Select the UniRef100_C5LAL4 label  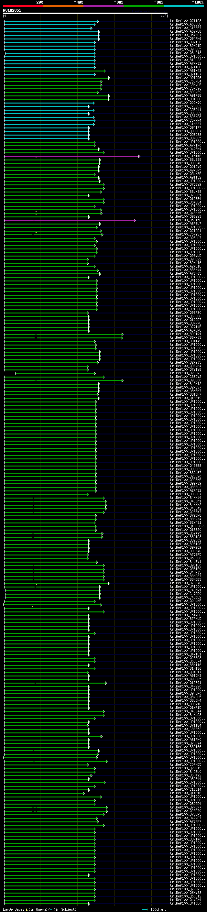pyautogui.click(x=186, y=82)
